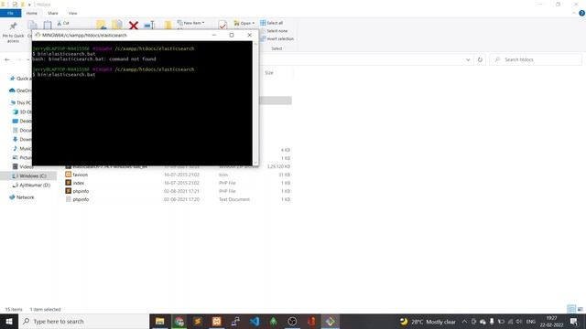Click the Copy to icon in ribbon
The image size is (586, 329).
pyautogui.click(x=117, y=25)
